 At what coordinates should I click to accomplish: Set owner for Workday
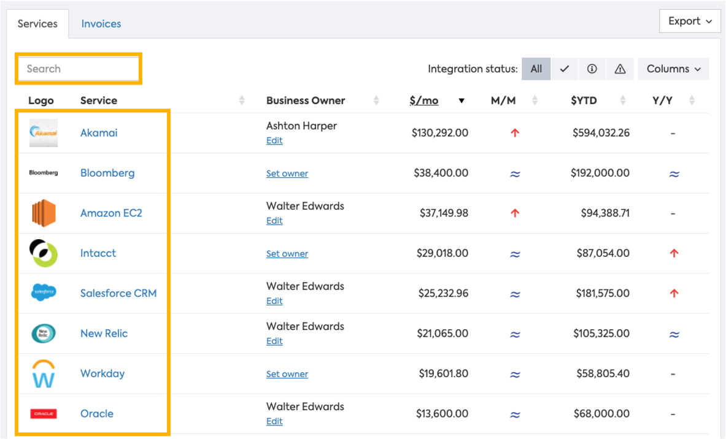tap(287, 374)
